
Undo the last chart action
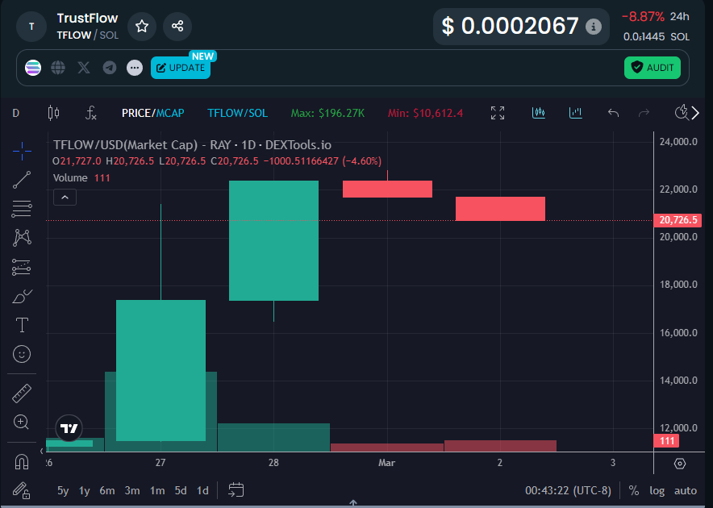[x=614, y=113]
